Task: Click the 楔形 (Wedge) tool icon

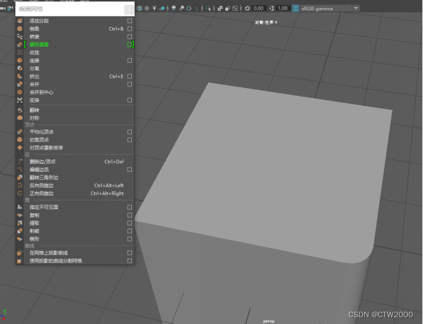Action: 20,239
